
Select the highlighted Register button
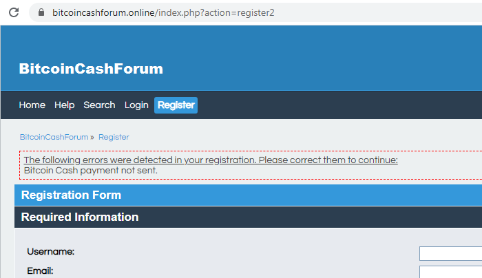click(176, 105)
